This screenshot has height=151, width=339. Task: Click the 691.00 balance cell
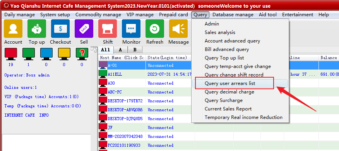(x=329, y=74)
